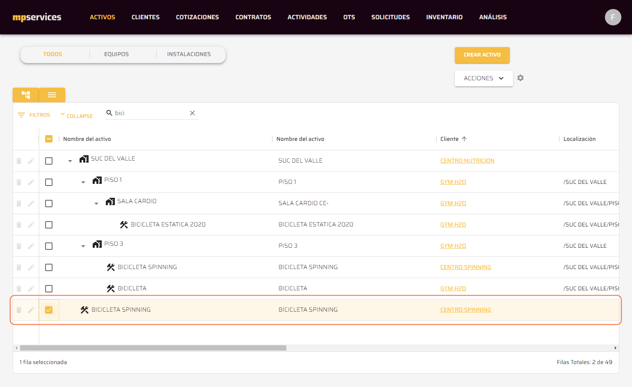Click the Localización column header

tap(579, 139)
